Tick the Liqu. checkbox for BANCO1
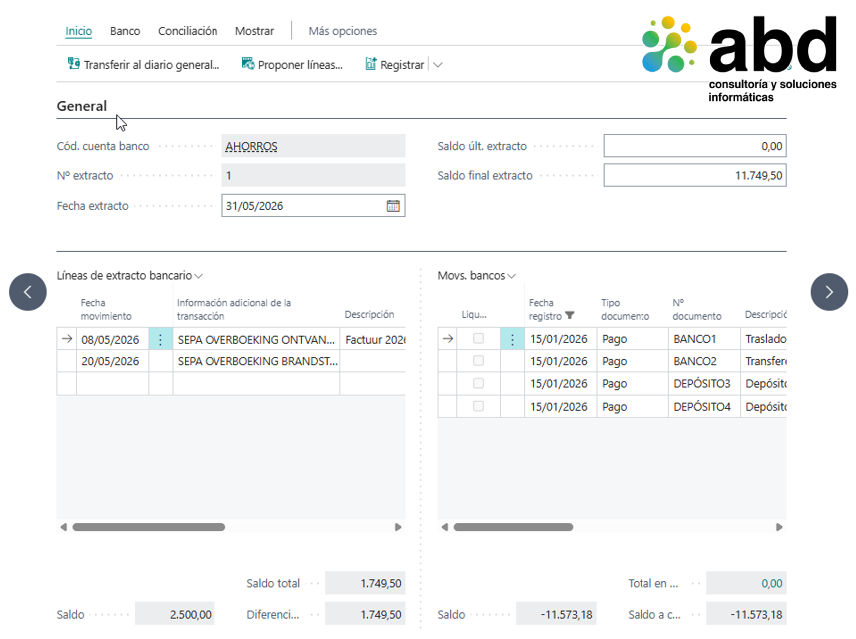The image size is (856, 639). (478, 338)
